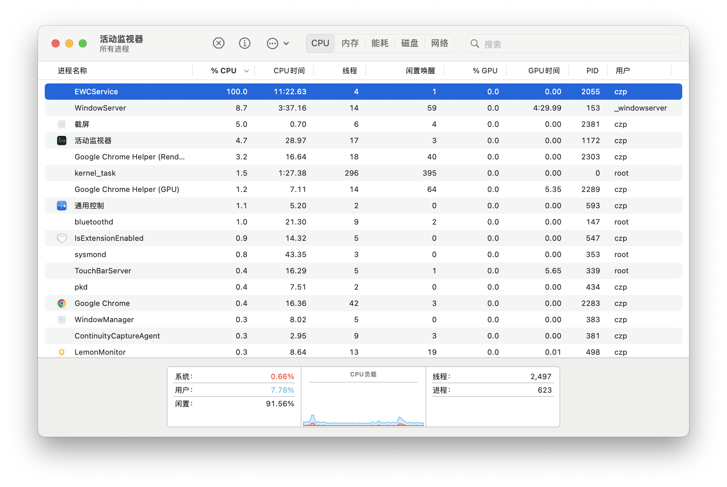
Task: Switch to the 网络 tab
Action: (x=439, y=43)
